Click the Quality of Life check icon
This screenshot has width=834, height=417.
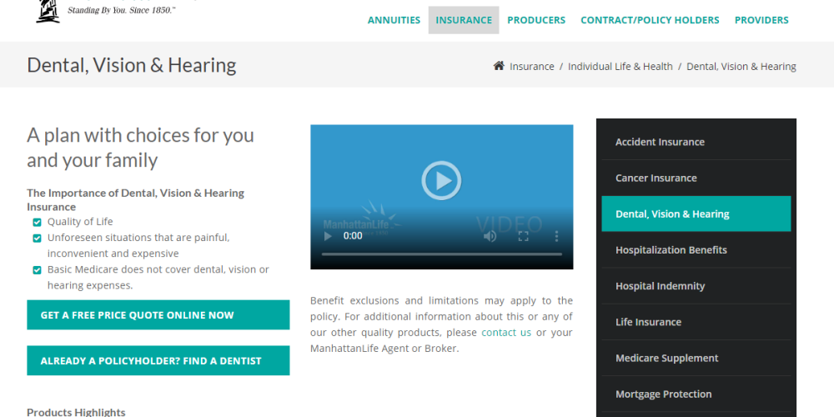[x=37, y=223]
